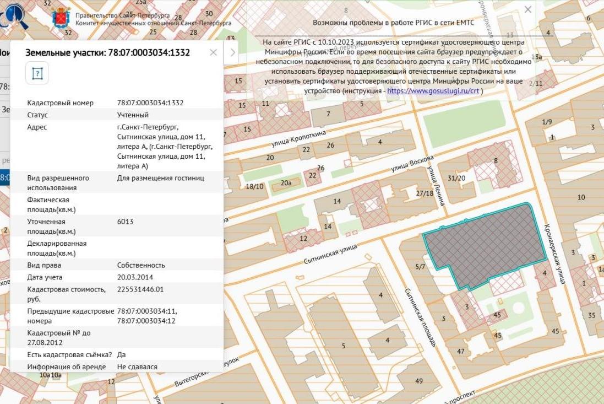This screenshot has width=604, height=404.
Task: Dismiss the RGIS network warning banner
Action: [527, 9]
